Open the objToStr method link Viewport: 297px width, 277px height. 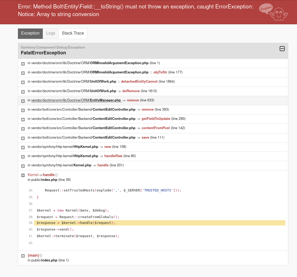(x=160, y=72)
